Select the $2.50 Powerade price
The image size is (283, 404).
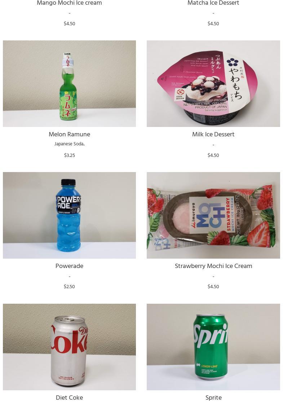[69, 286]
